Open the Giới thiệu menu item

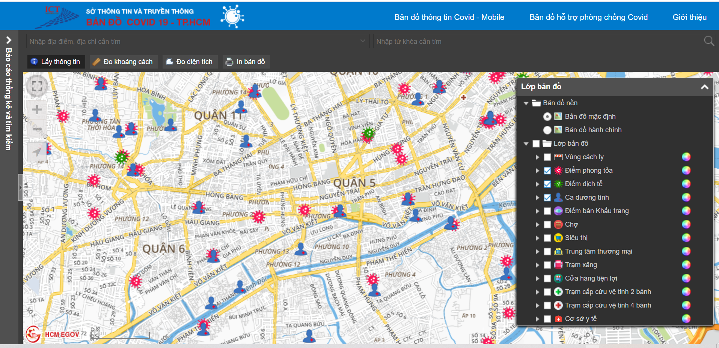pos(689,17)
